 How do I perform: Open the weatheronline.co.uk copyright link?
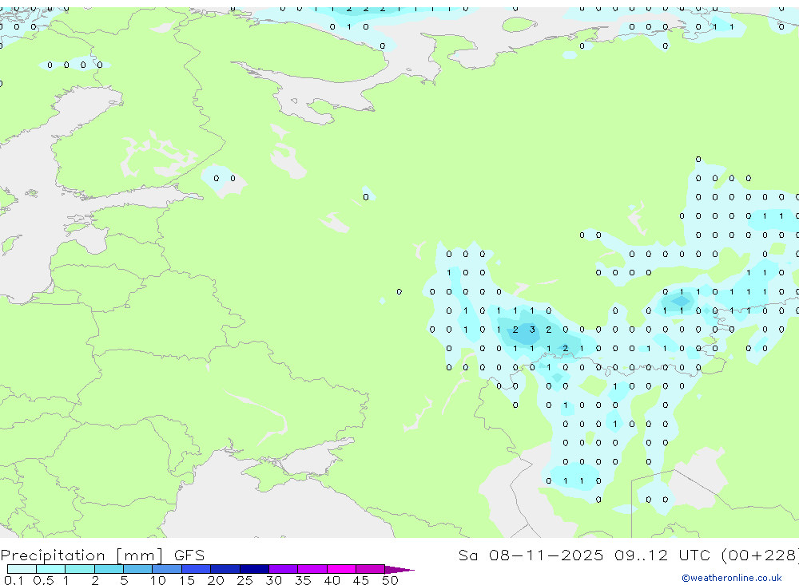[732, 578]
